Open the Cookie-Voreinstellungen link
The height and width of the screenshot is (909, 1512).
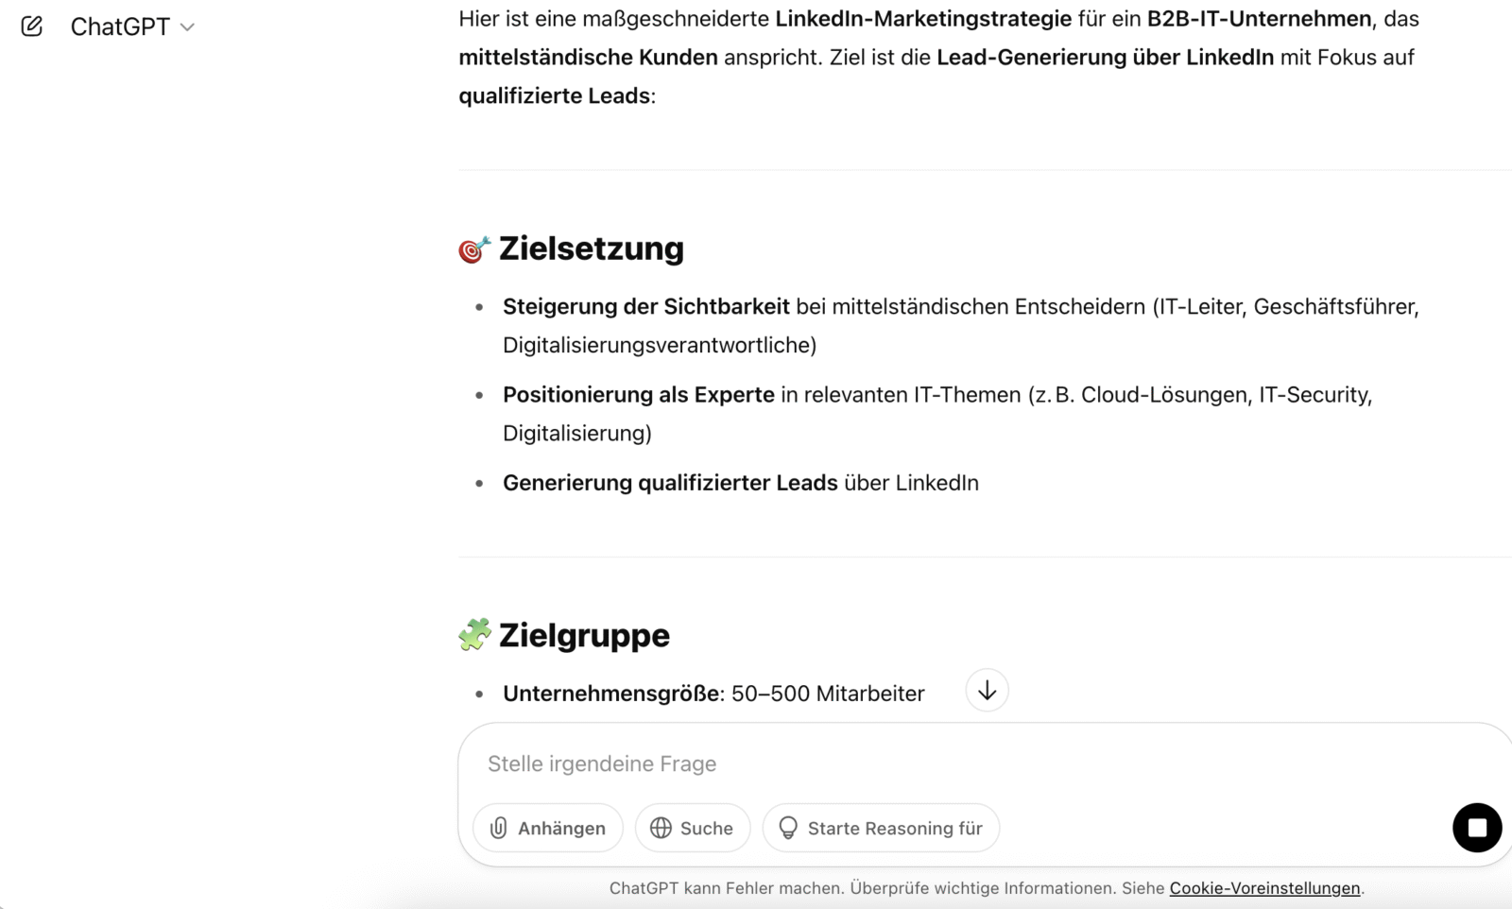pyautogui.click(x=1264, y=888)
